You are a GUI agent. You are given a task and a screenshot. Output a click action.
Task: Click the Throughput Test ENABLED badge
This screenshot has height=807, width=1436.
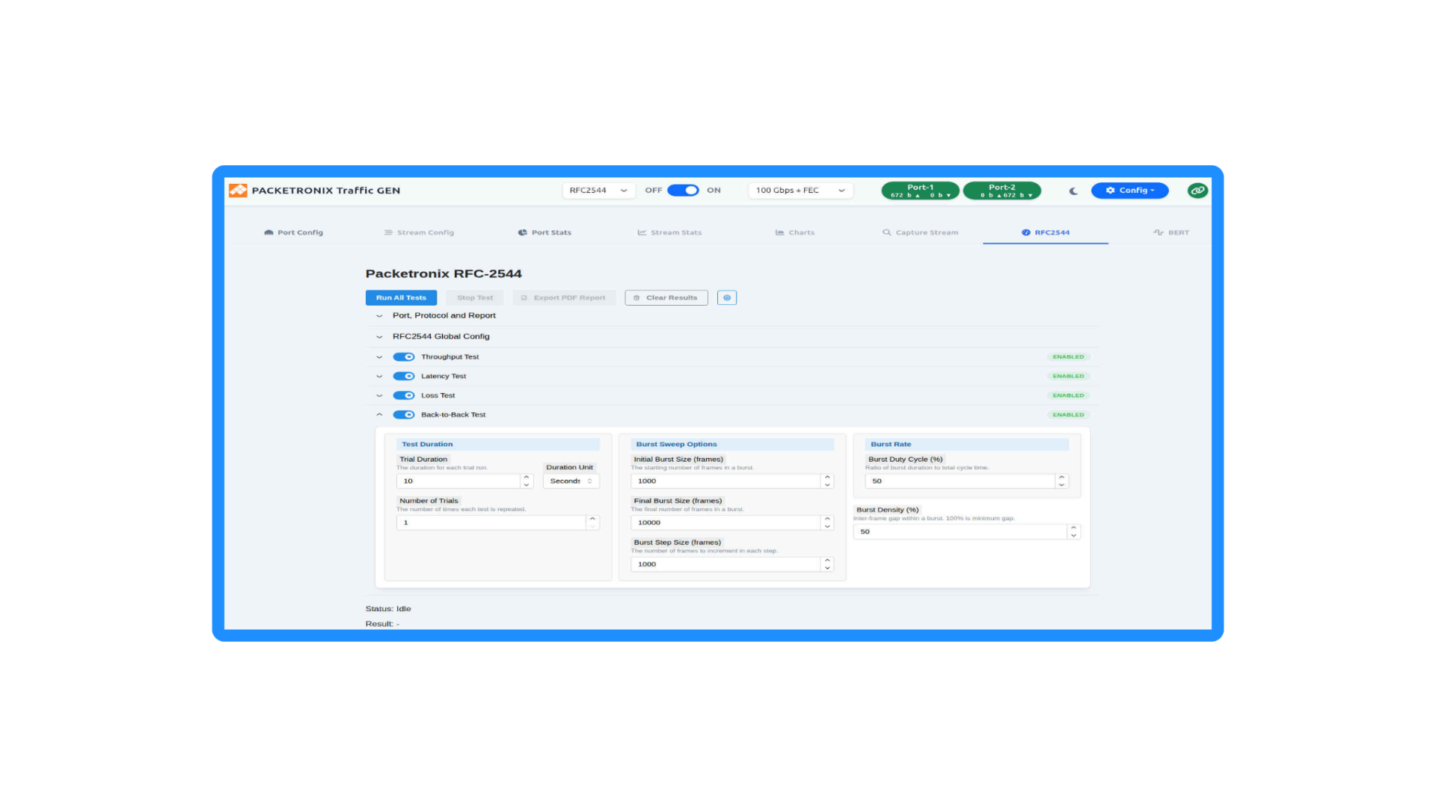click(x=1068, y=357)
